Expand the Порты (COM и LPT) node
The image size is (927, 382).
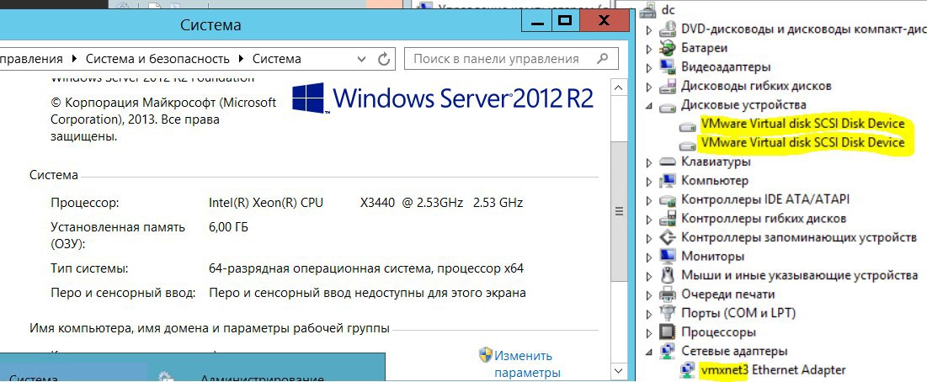649,314
